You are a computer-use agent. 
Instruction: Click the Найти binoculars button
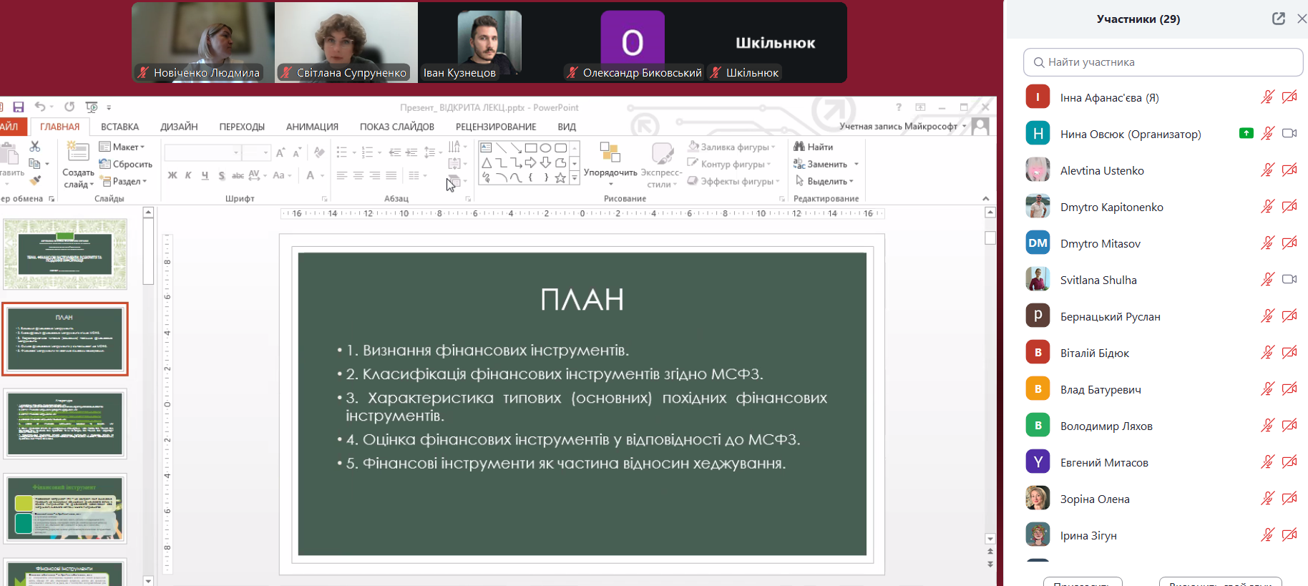814,147
